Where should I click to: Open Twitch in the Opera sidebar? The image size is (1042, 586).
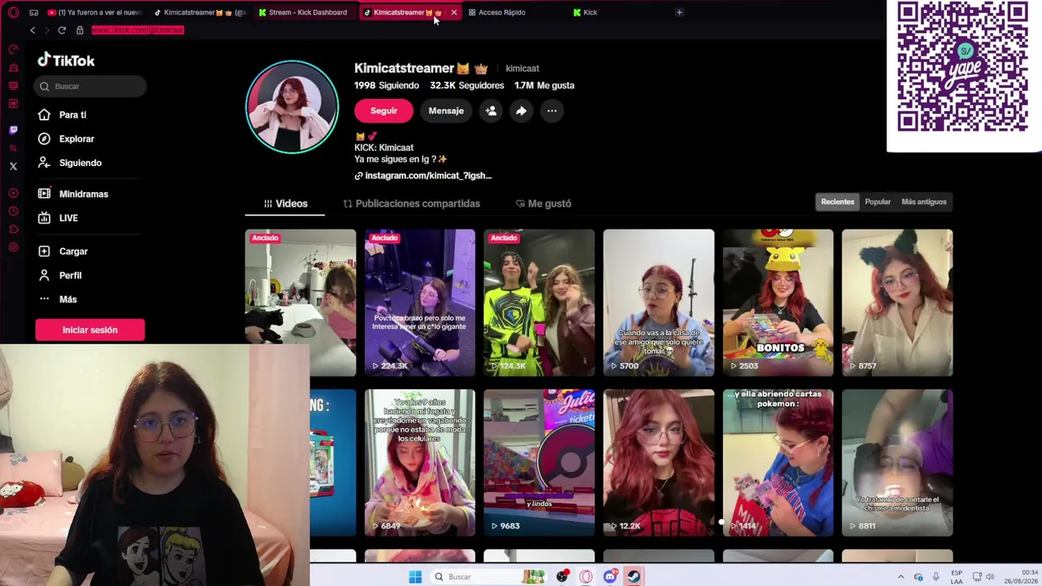[x=13, y=129]
